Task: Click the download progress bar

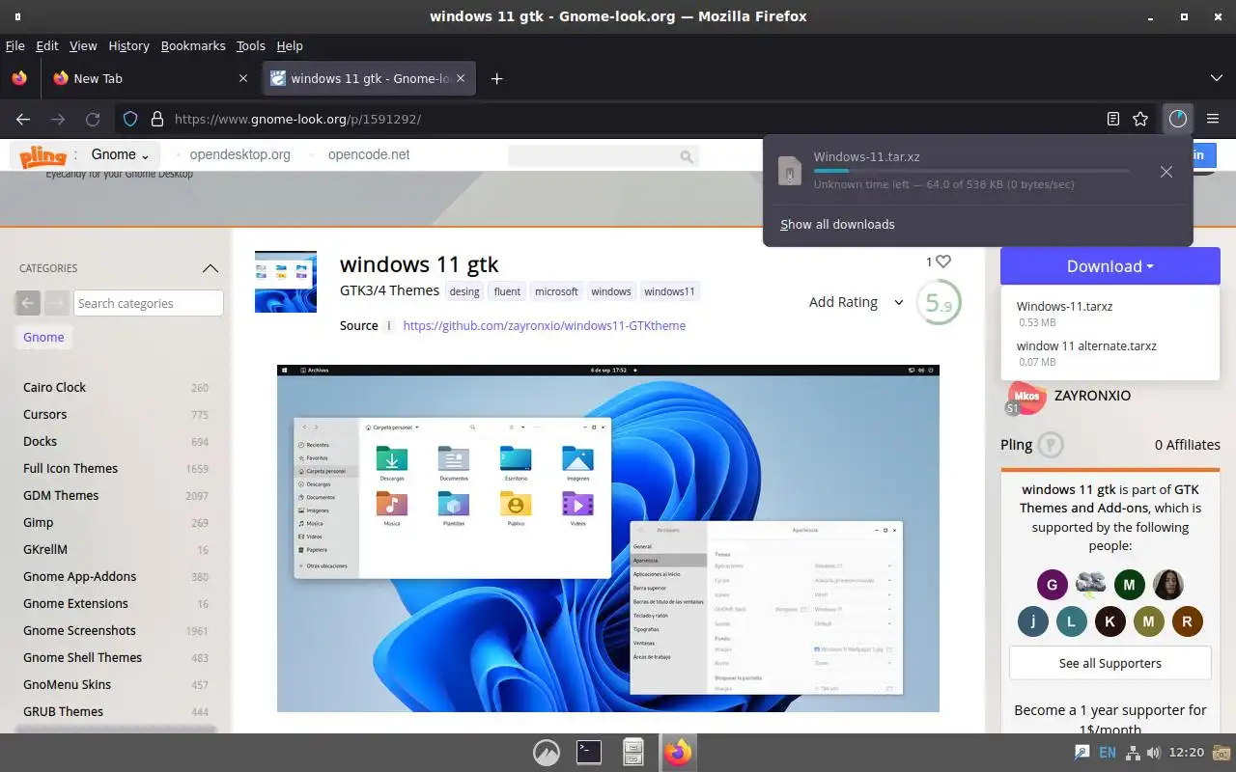Action: point(970,171)
